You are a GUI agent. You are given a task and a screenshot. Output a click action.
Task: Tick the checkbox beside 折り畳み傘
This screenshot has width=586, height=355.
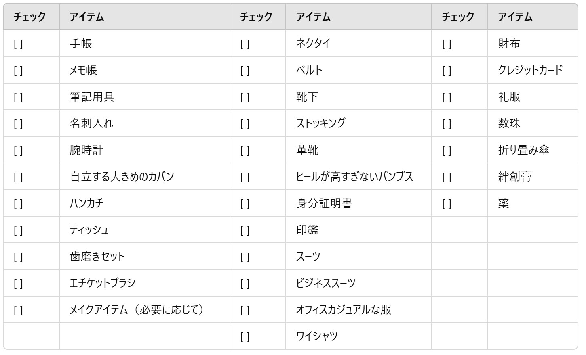(447, 150)
